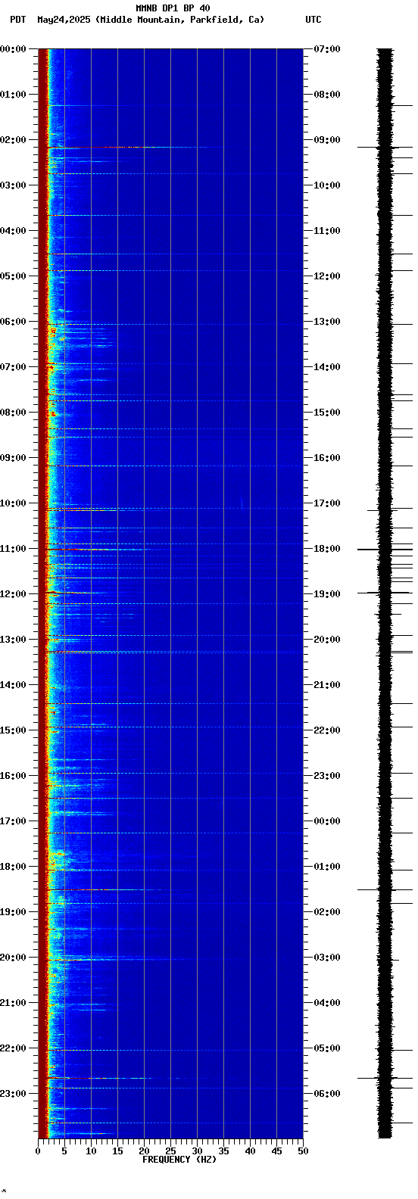Click the frequency axis tick "25"
Screen dimensions: 418x1199
point(170,1151)
